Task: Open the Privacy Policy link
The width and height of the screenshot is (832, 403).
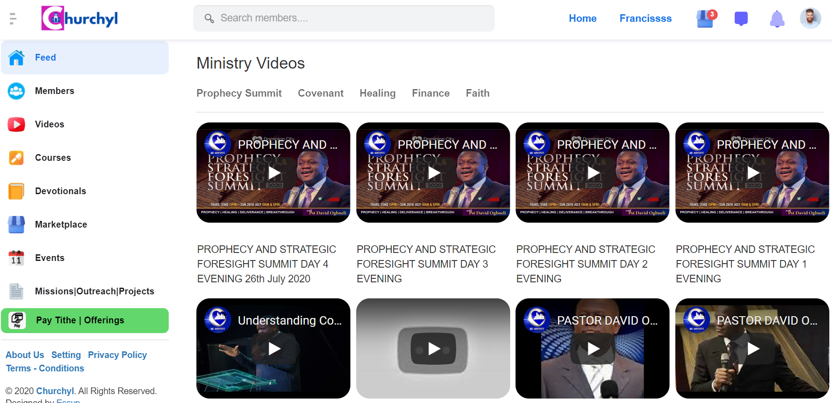Action: click(117, 355)
